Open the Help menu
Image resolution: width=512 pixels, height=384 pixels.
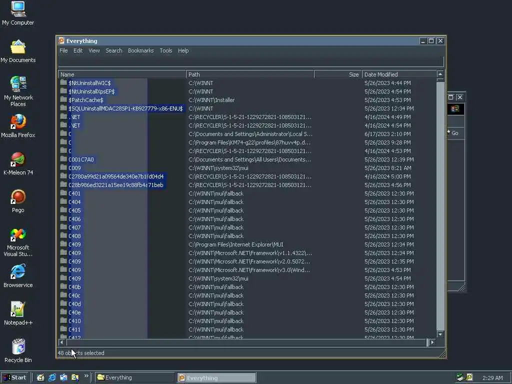coord(183,50)
